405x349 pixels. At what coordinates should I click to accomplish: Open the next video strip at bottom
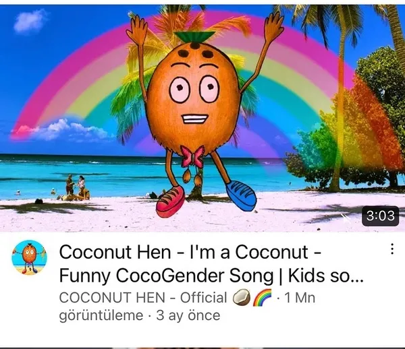tap(202, 348)
